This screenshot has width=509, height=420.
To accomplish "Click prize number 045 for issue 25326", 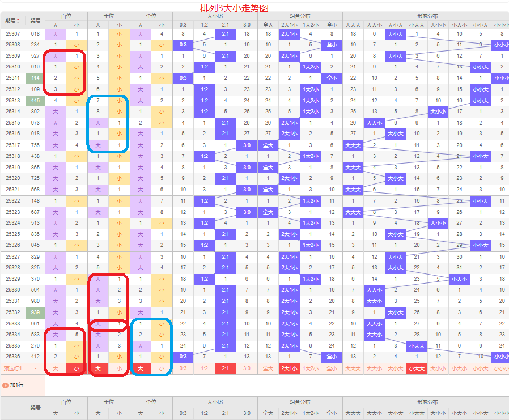I will point(35,245).
